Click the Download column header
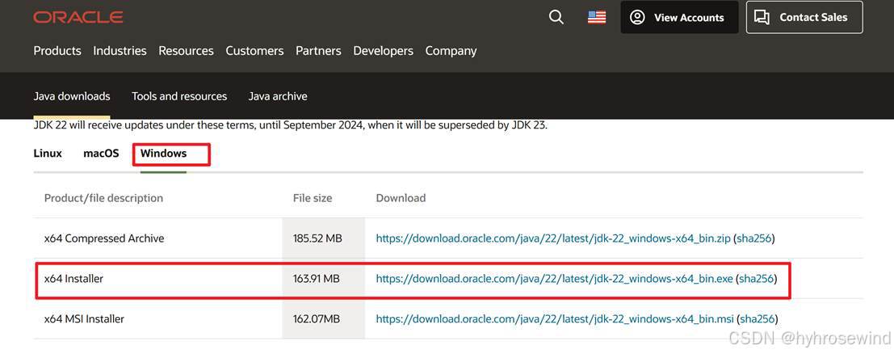This screenshot has width=894, height=354. [401, 198]
